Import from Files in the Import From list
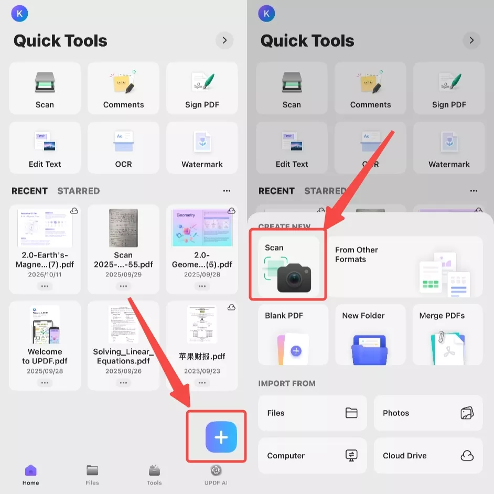This screenshot has width=494, height=494. (312, 413)
